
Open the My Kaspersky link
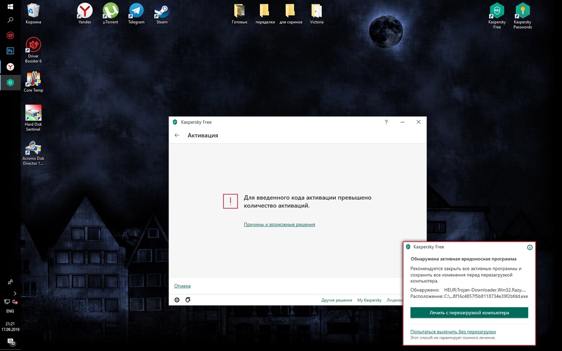pos(369,300)
